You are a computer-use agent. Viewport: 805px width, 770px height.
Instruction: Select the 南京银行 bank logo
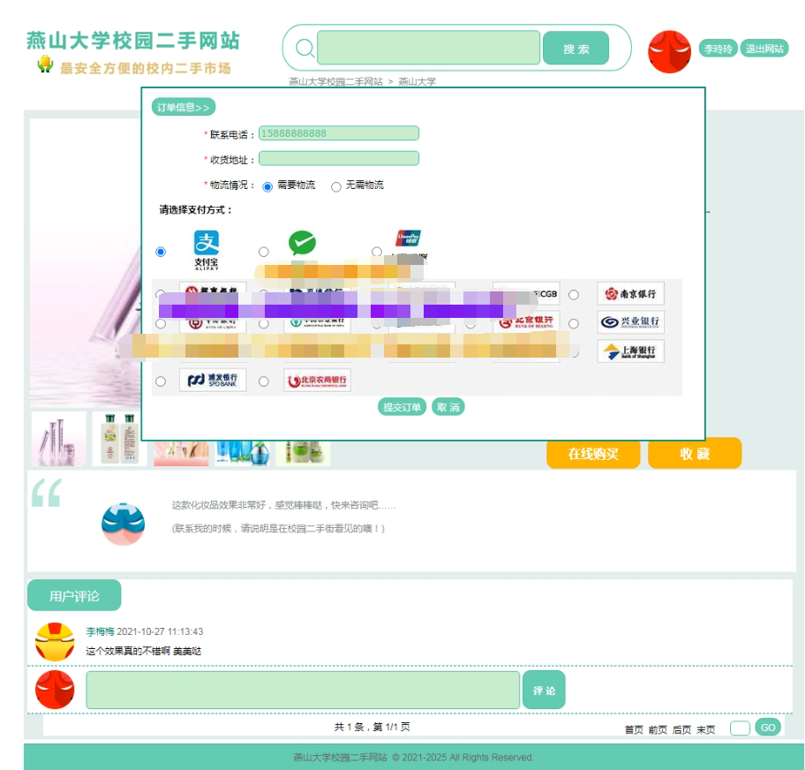click(630, 294)
